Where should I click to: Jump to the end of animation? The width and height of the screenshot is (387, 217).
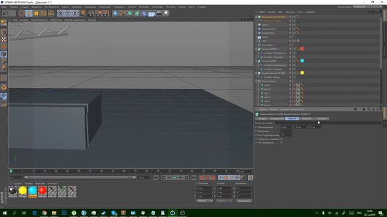click(x=194, y=178)
